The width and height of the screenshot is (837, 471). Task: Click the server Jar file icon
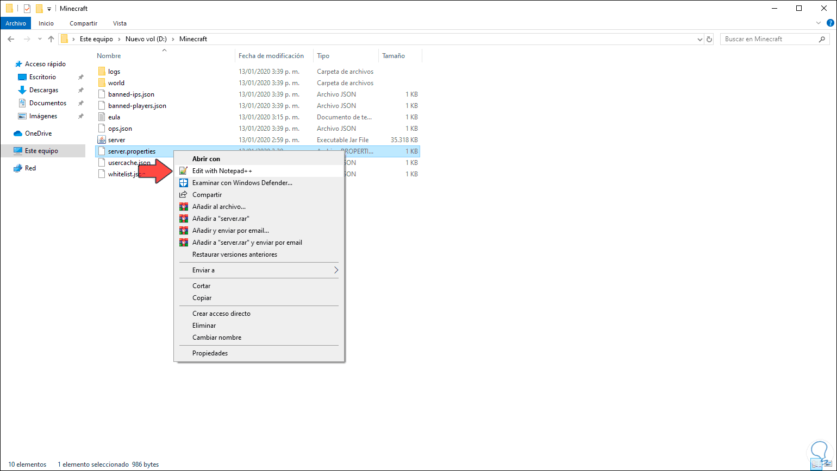102,140
